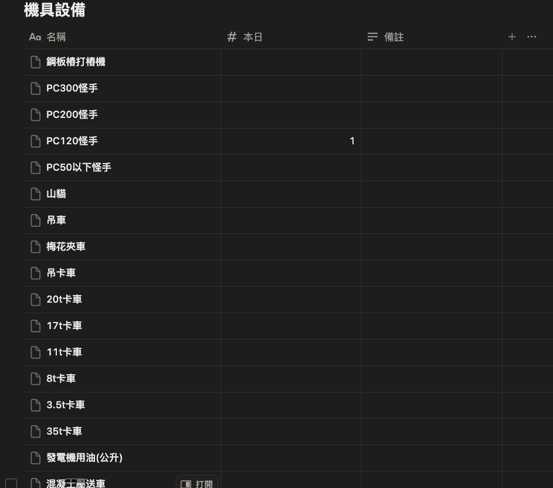Screen dimensions: 553x488
Task: Select the PC300怪手 row name
Action: [x=72, y=88]
